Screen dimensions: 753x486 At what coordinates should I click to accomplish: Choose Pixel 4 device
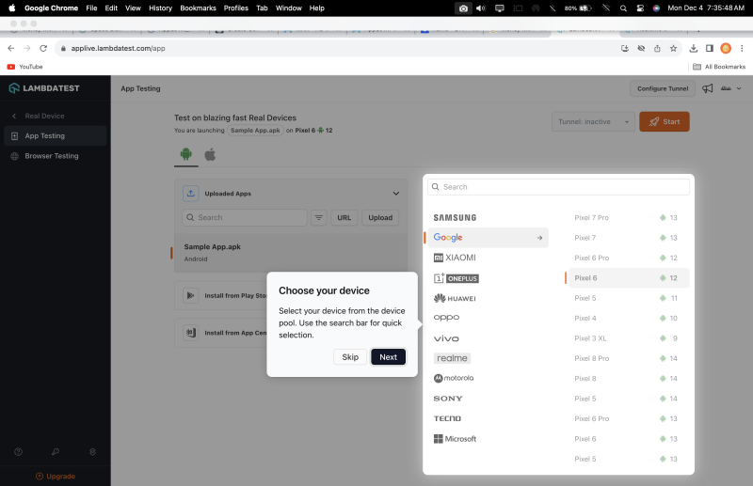[629, 319]
